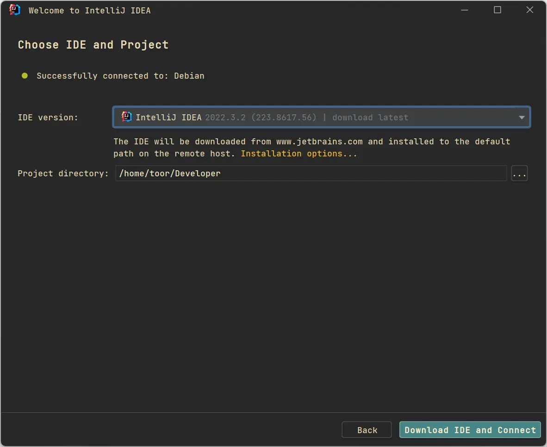
Task: Click the 'Project directory:' label
Action: coord(63,174)
